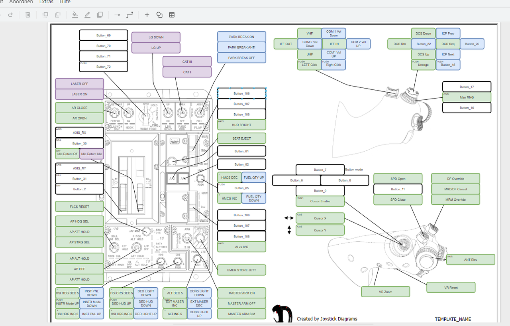Viewport: 510px width, 326px height.
Task: Open the waypoints connector style tool
Action: (129, 15)
